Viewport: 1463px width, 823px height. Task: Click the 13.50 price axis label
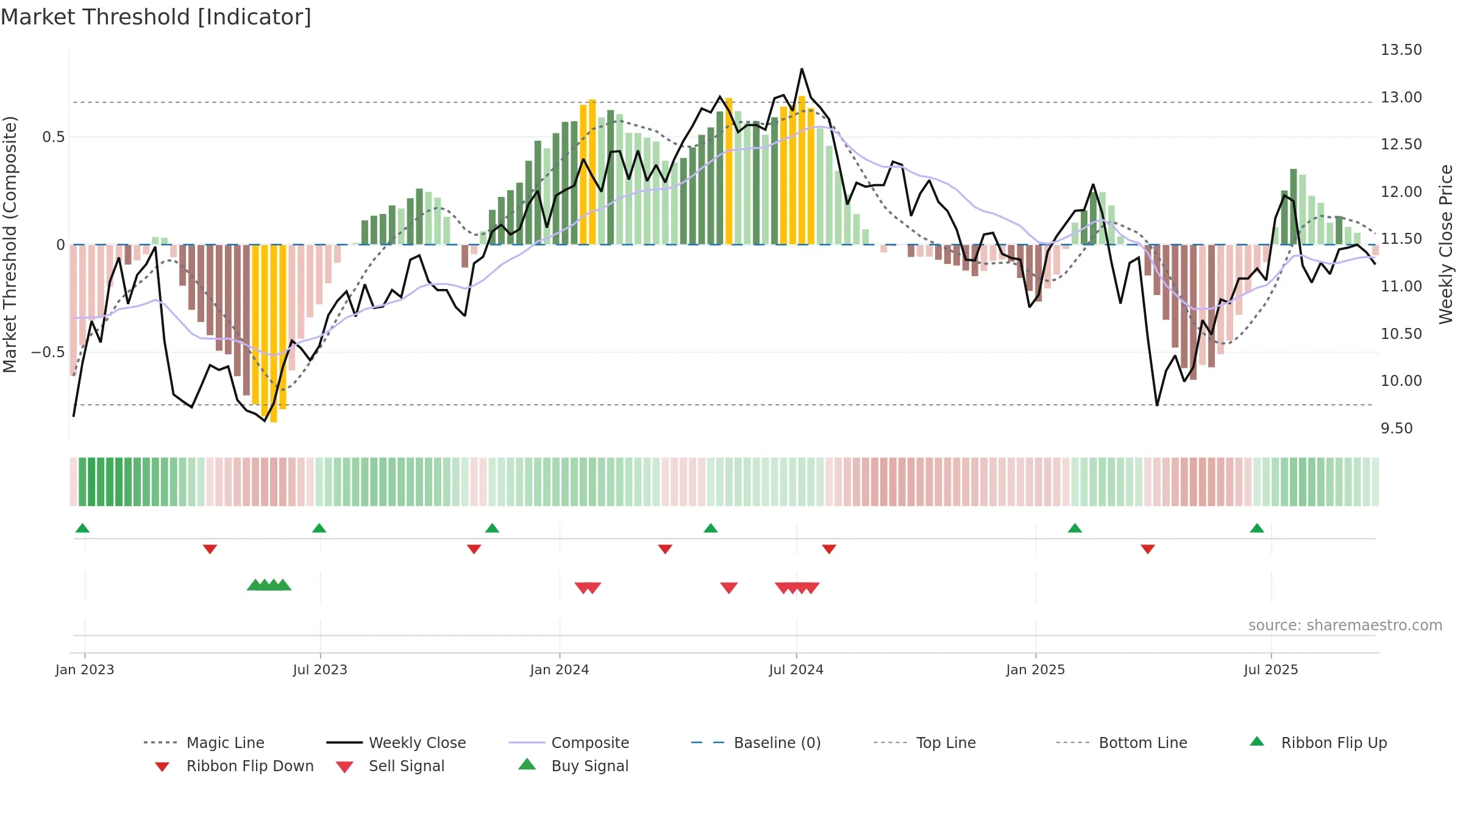[1401, 50]
